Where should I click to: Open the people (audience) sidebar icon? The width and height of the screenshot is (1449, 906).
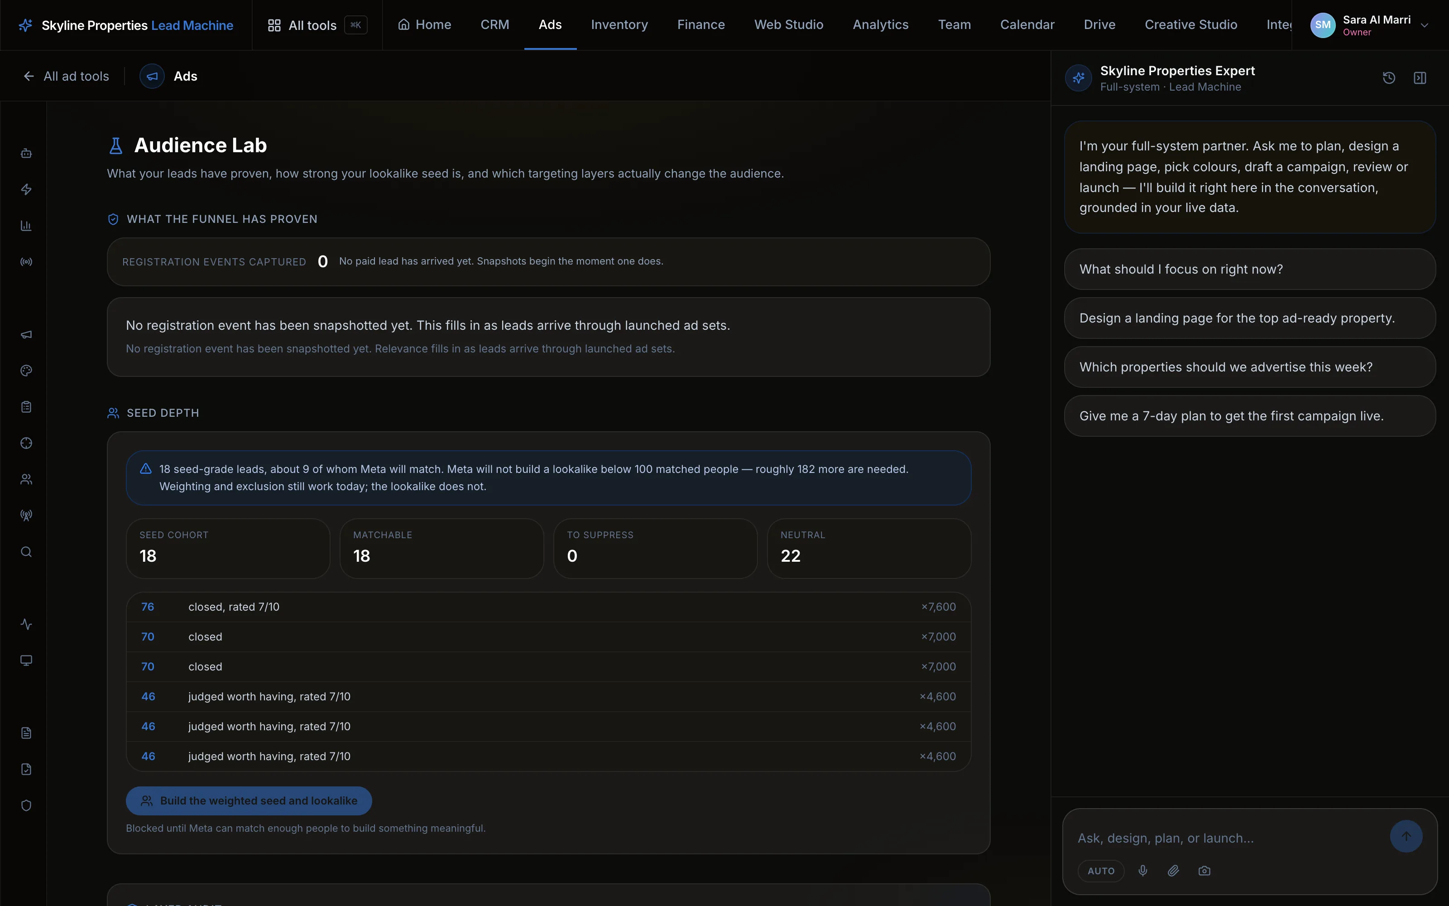26,479
